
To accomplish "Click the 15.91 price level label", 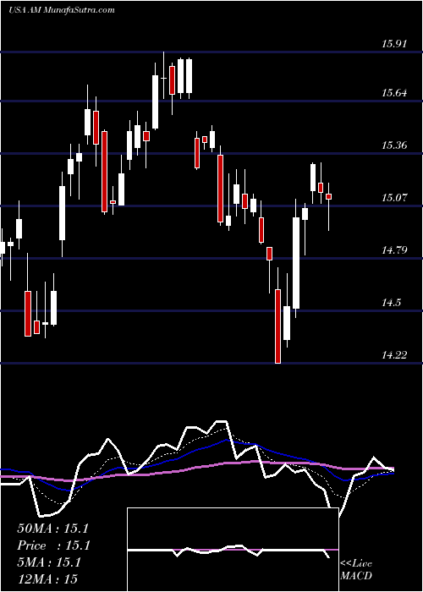I will (x=394, y=44).
